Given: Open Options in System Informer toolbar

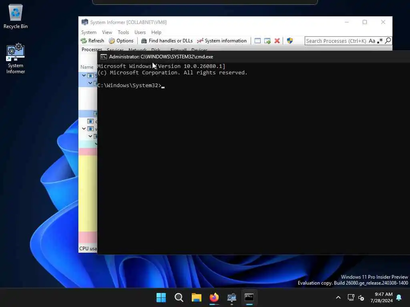Looking at the screenshot, I should point(121,41).
